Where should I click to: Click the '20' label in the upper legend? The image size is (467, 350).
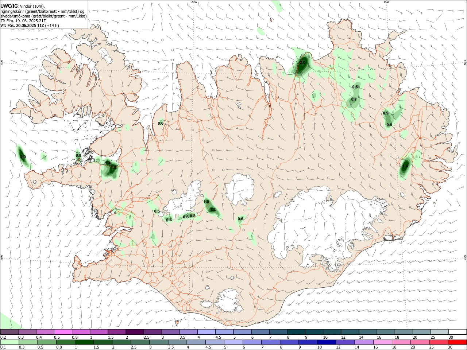415,337
